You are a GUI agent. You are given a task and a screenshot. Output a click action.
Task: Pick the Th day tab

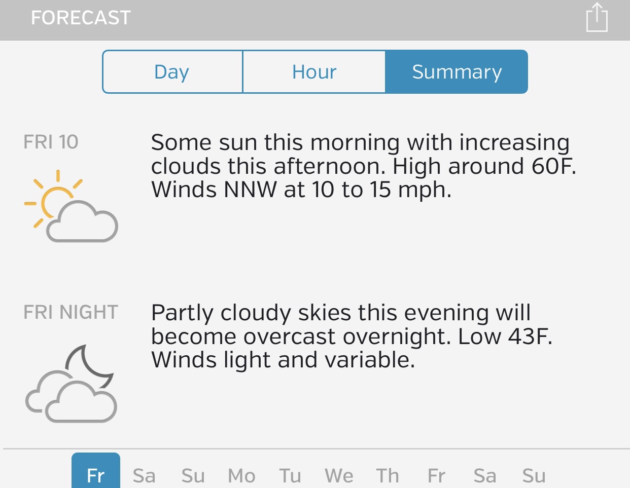click(388, 476)
